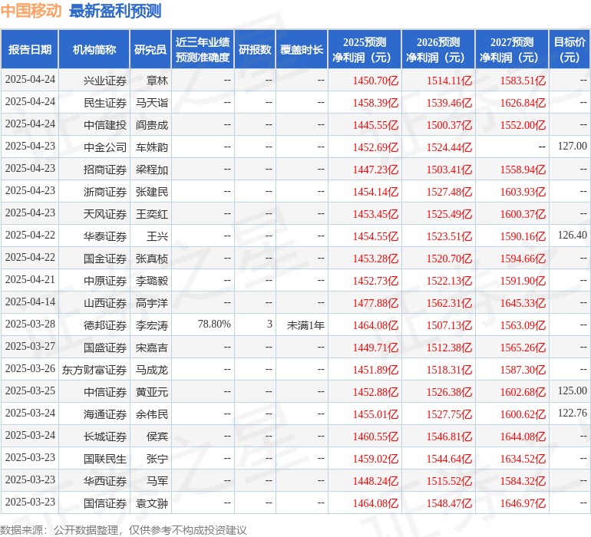591x537 pixels.
Task: Select the 东方财富证券 institution cell
Action: 94,370
